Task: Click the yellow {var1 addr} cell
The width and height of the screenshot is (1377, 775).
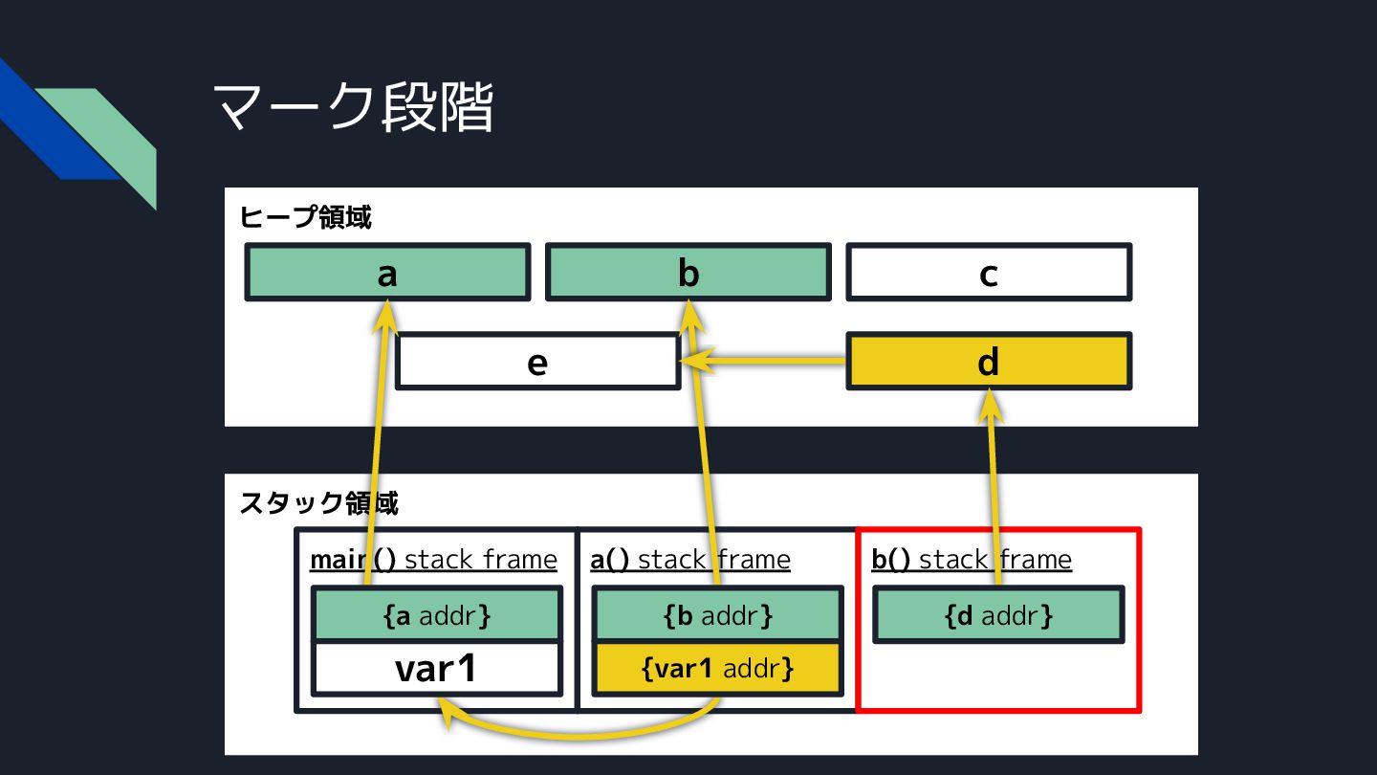Action: [718, 668]
